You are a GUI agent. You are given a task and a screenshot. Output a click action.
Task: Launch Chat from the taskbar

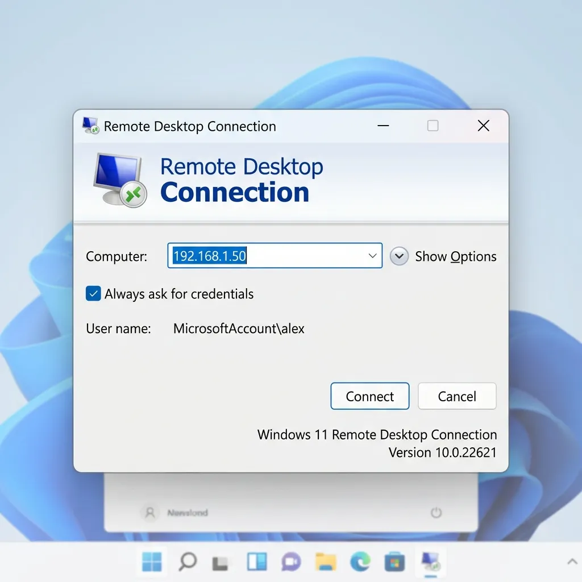(x=291, y=562)
